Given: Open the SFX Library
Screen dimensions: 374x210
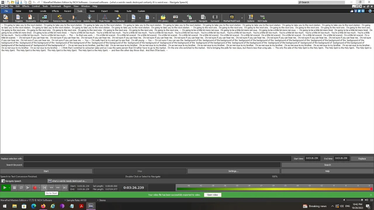Looking at the screenshot, I should click(163, 18).
